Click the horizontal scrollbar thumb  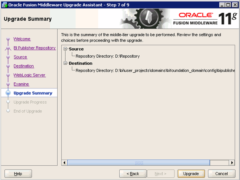138,162
